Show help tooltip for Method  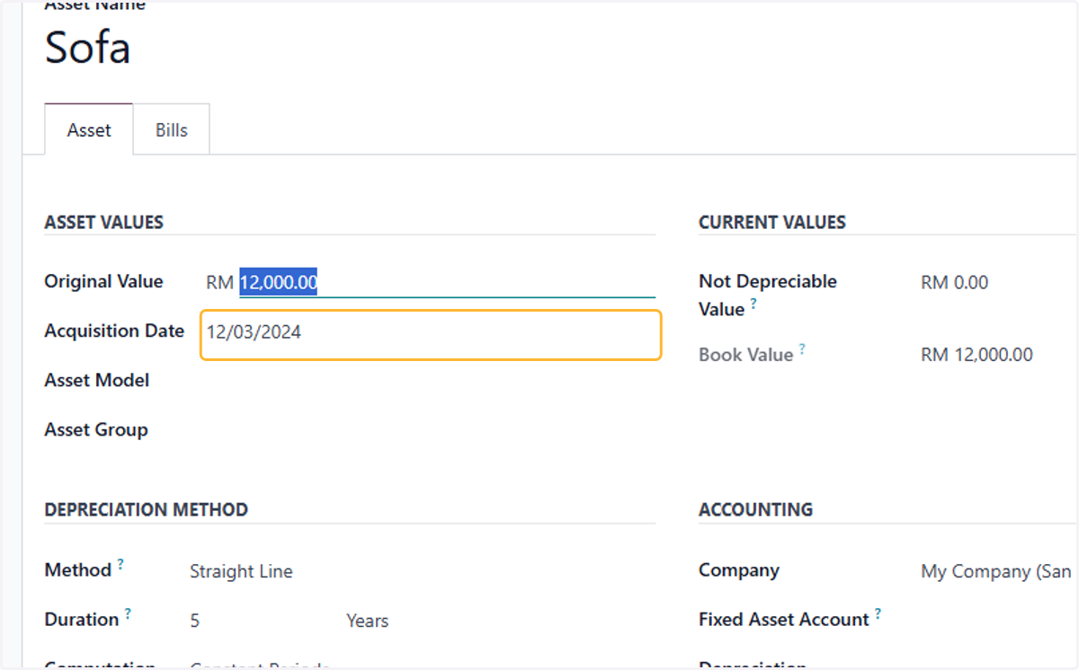point(120,565)
